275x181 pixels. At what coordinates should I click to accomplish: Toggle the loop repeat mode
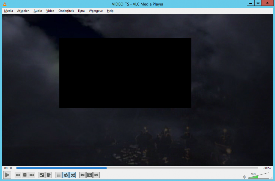pyautogui.click(x=66, y=175)
